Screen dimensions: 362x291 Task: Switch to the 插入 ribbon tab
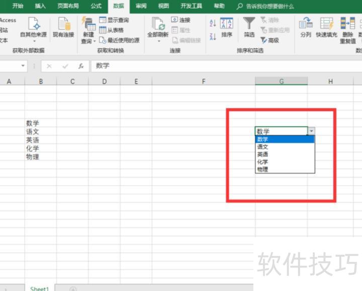(40, 6)
